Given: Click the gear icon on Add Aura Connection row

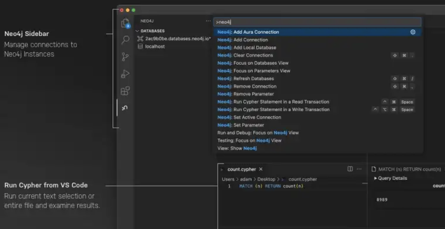Looking at the screenshot, I should (413, 32).
